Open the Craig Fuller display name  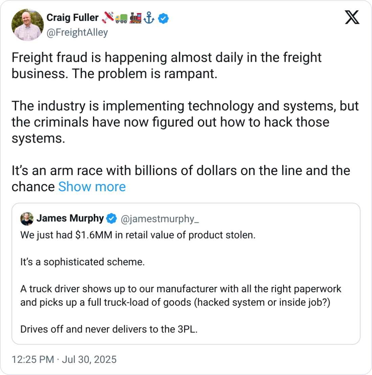coord(72,18)
